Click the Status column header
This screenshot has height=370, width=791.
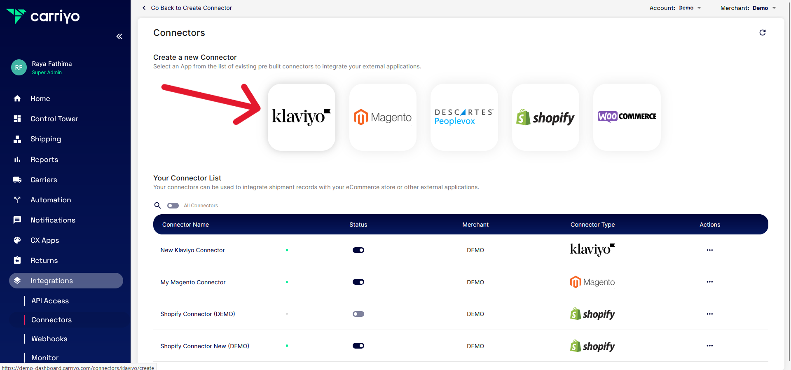(x=358, y=225)
